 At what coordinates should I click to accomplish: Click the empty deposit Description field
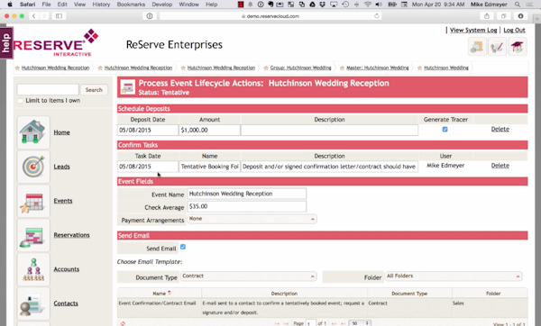click(329, 130)
